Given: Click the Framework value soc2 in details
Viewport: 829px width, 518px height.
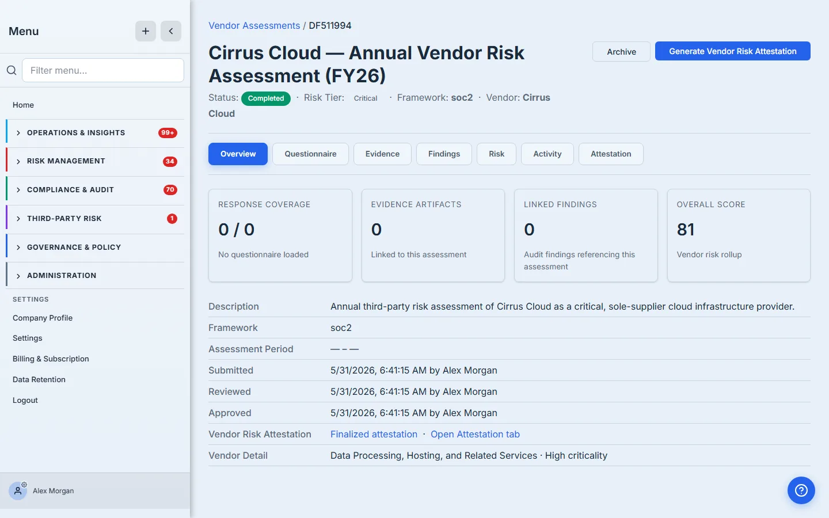Looking at the screenshot, I should [x=341, y=327].
